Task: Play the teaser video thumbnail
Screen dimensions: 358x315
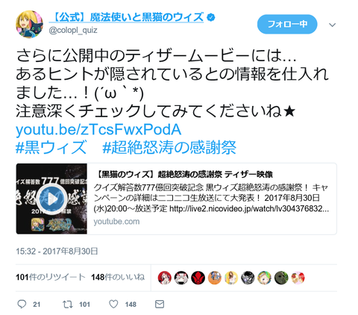Action: point(51,199)
